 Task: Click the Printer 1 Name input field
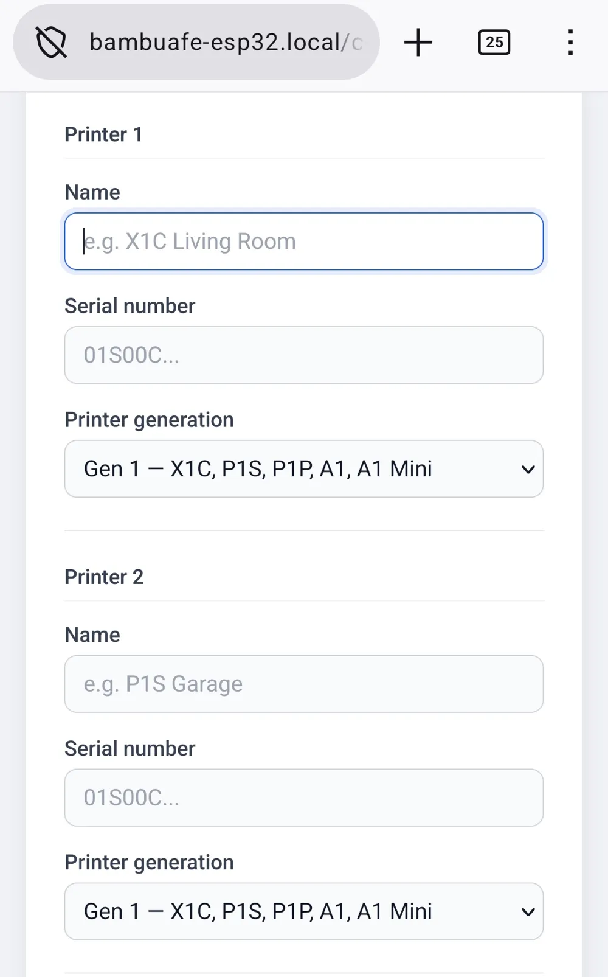point(304,242)
